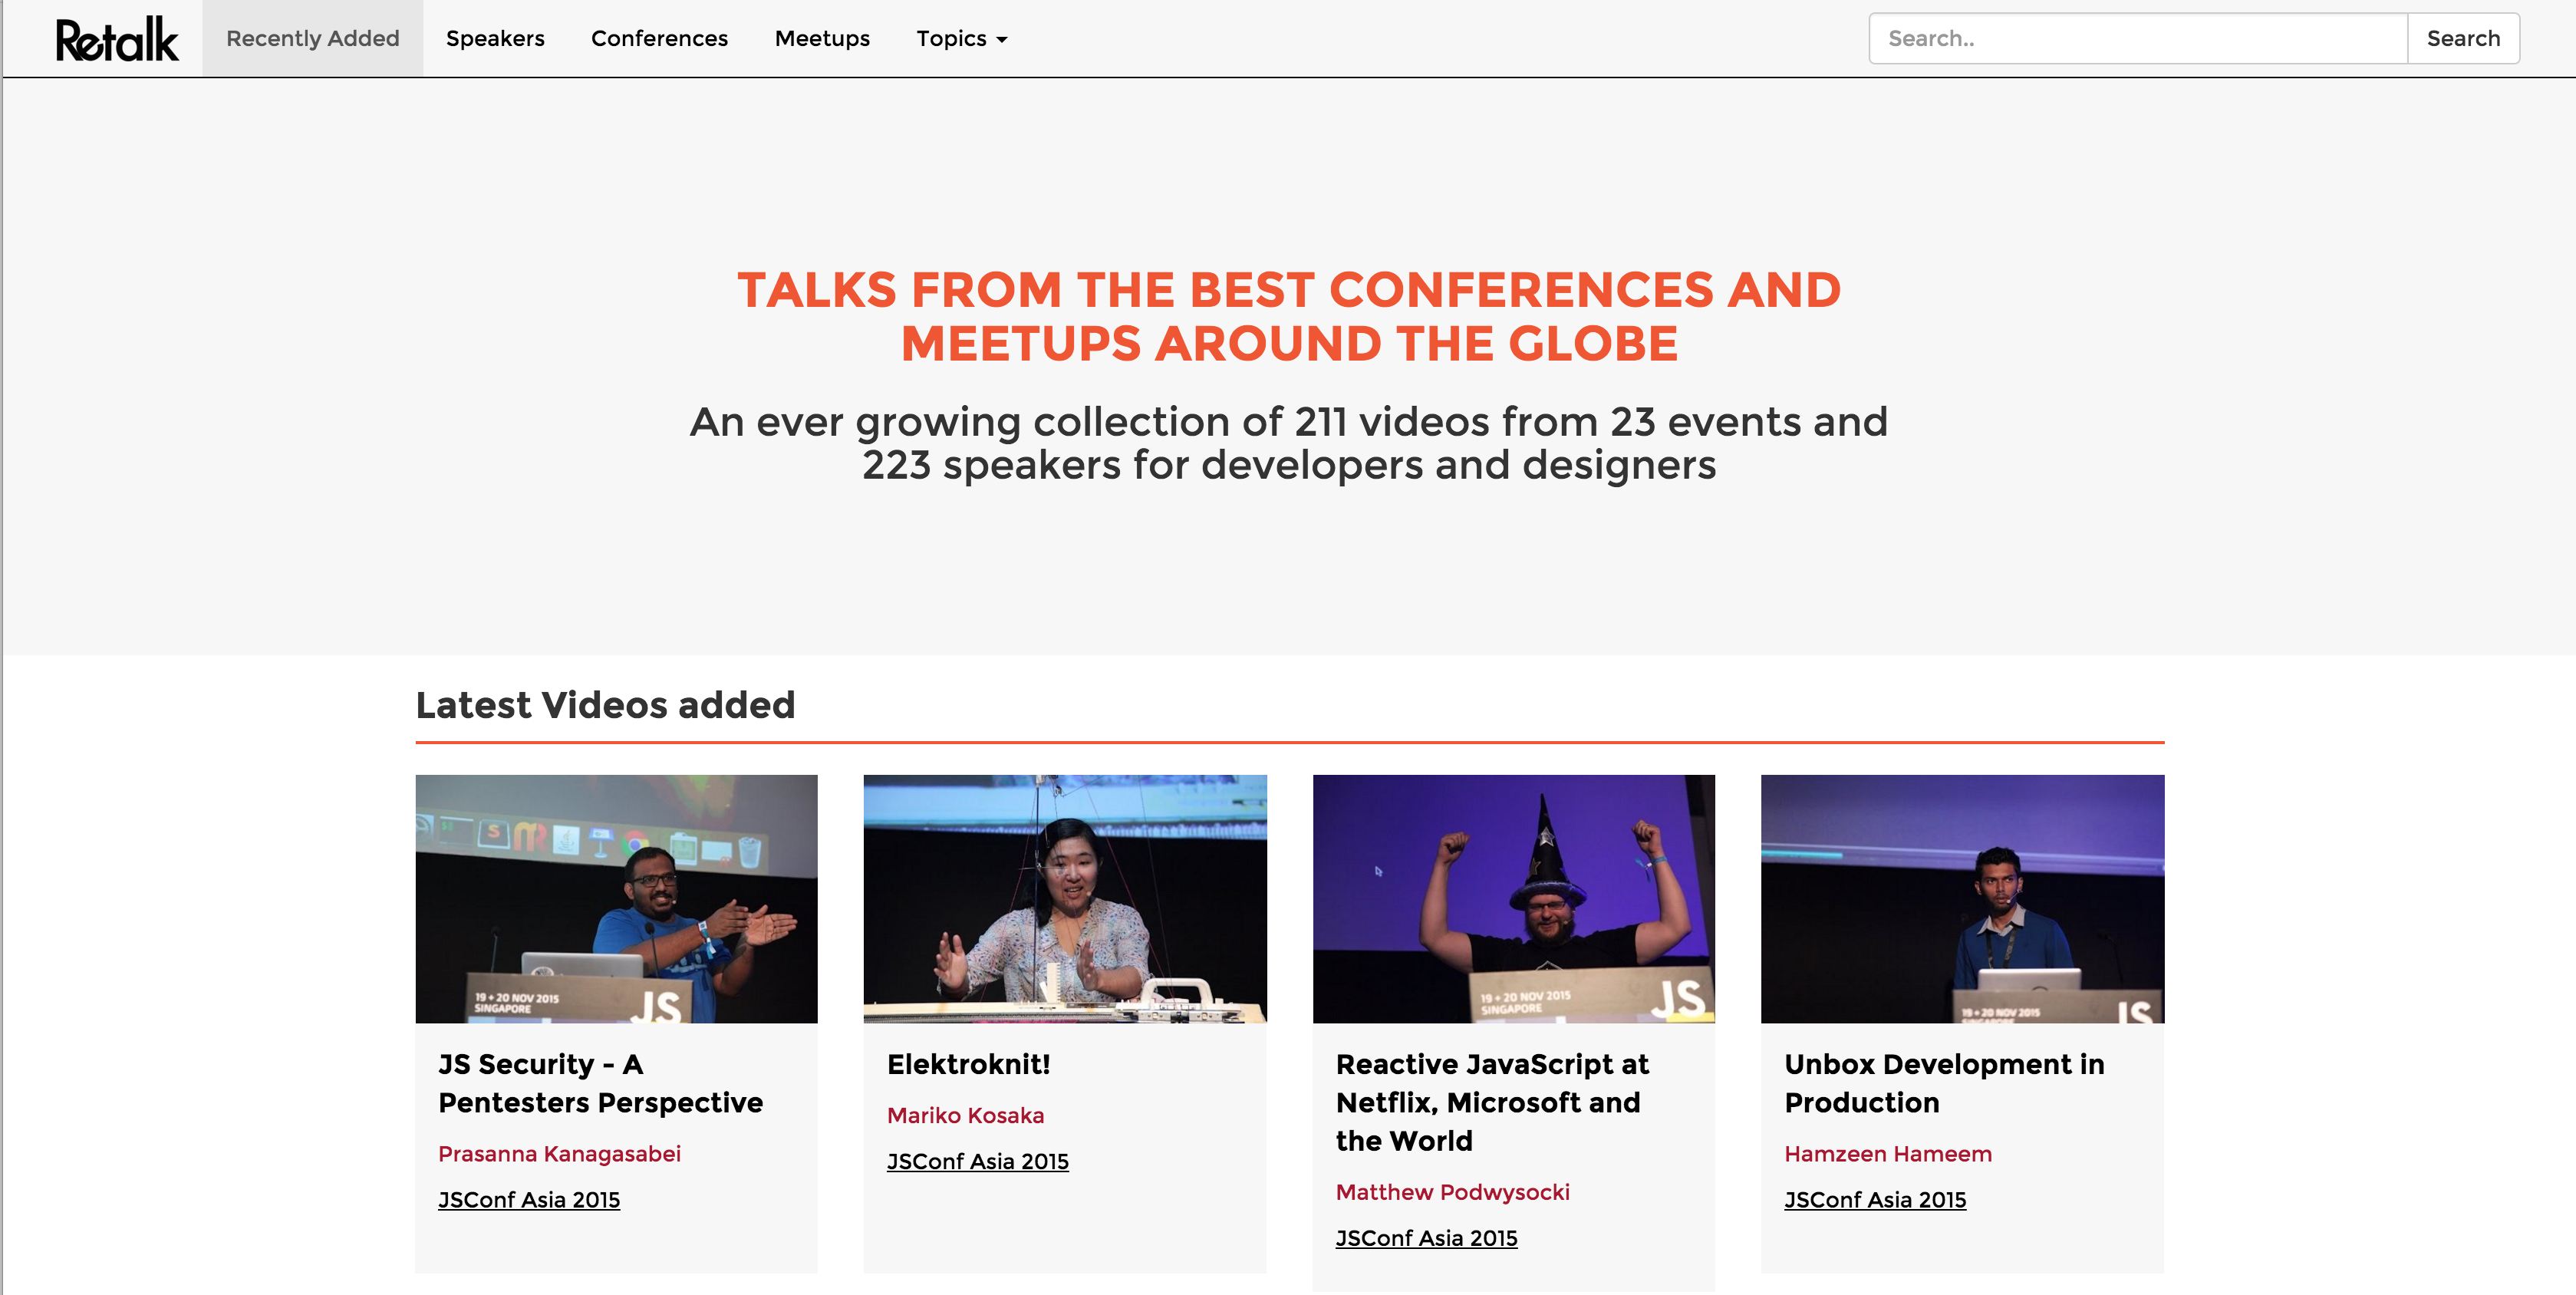Screen dimensions: 2576x1295
Task: Open the Elektroknit! video thumbnail
Action: 1064,898
